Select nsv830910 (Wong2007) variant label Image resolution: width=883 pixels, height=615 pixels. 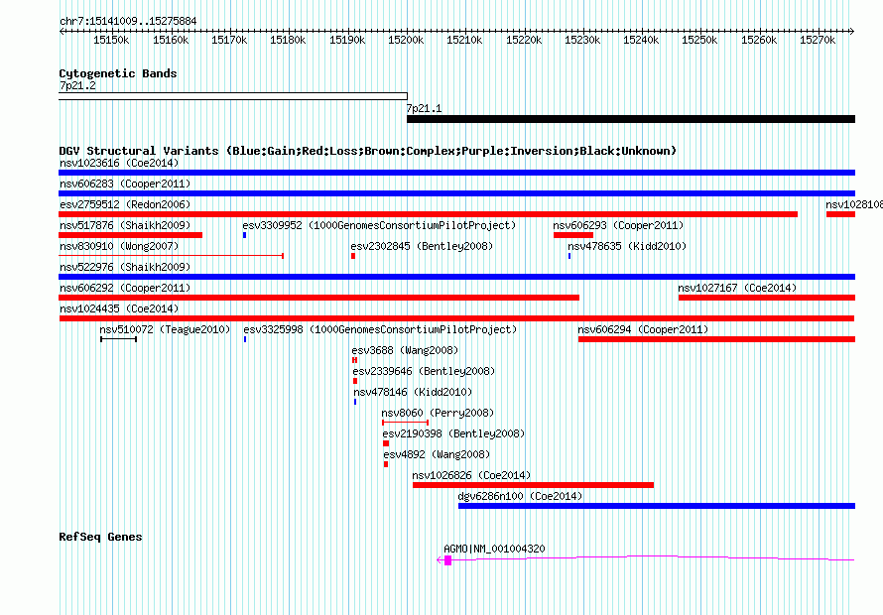pyautogui.click(x=119, y=246)
